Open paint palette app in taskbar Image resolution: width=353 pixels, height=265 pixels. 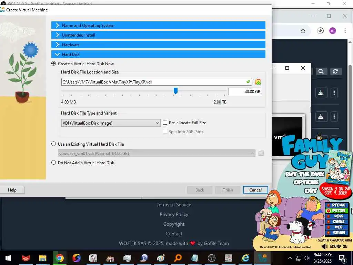click(x=161, y=258)
